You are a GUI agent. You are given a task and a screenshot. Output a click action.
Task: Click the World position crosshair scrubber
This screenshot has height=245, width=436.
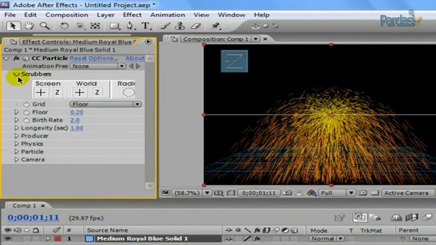pos(79,92)
